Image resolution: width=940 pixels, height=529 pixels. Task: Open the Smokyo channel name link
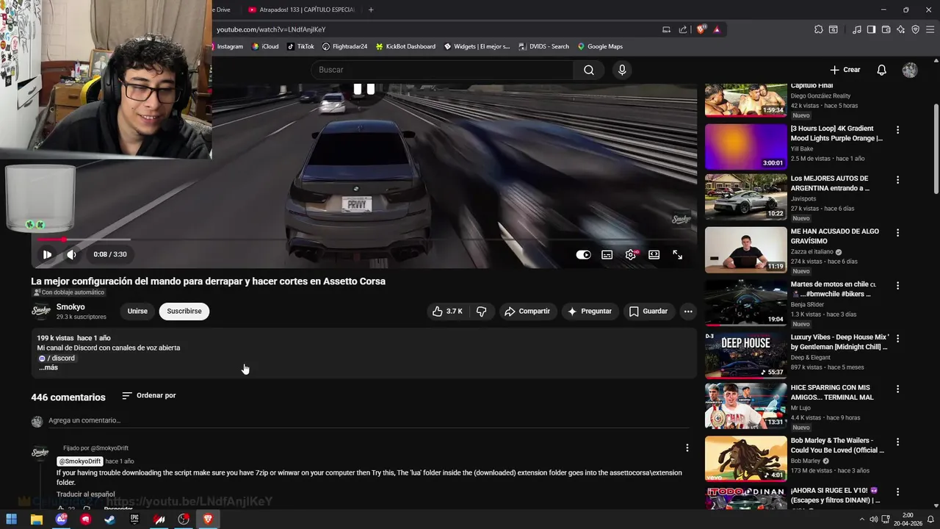(x=70, y=307)
